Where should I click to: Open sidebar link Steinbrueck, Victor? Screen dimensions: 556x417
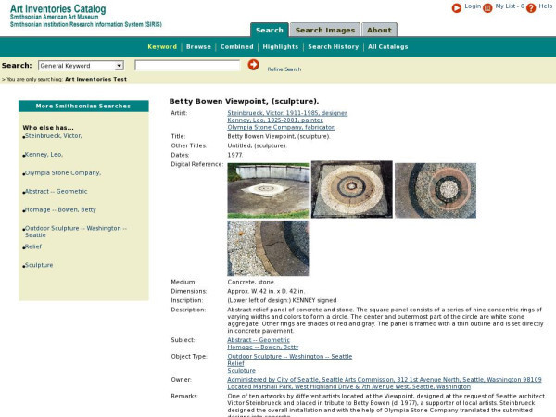[53, 136]
